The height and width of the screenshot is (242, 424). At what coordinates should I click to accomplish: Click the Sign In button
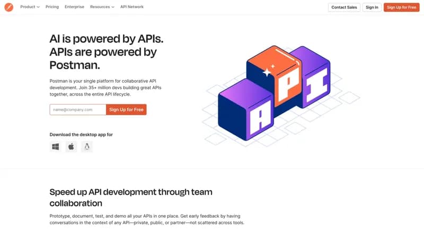pyautogui.click(x=372, y=7)
